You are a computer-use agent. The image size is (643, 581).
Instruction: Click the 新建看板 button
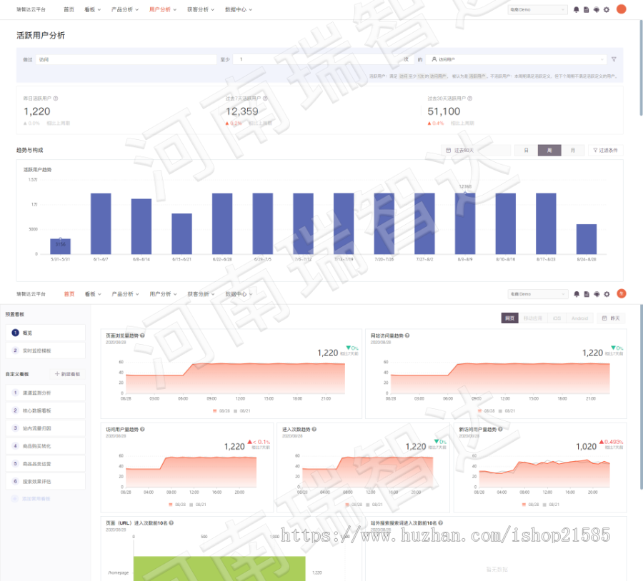[68, 374]
